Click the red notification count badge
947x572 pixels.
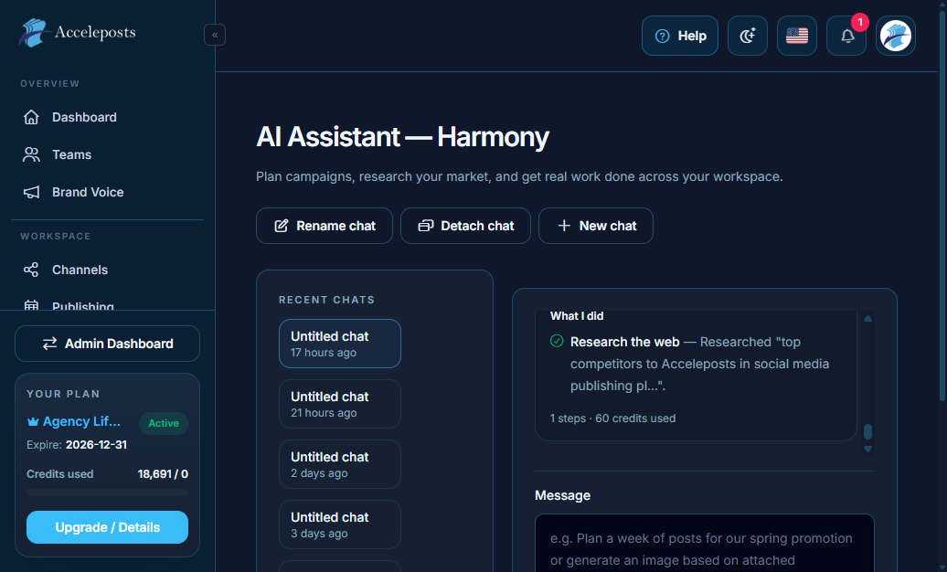(860, 22)
